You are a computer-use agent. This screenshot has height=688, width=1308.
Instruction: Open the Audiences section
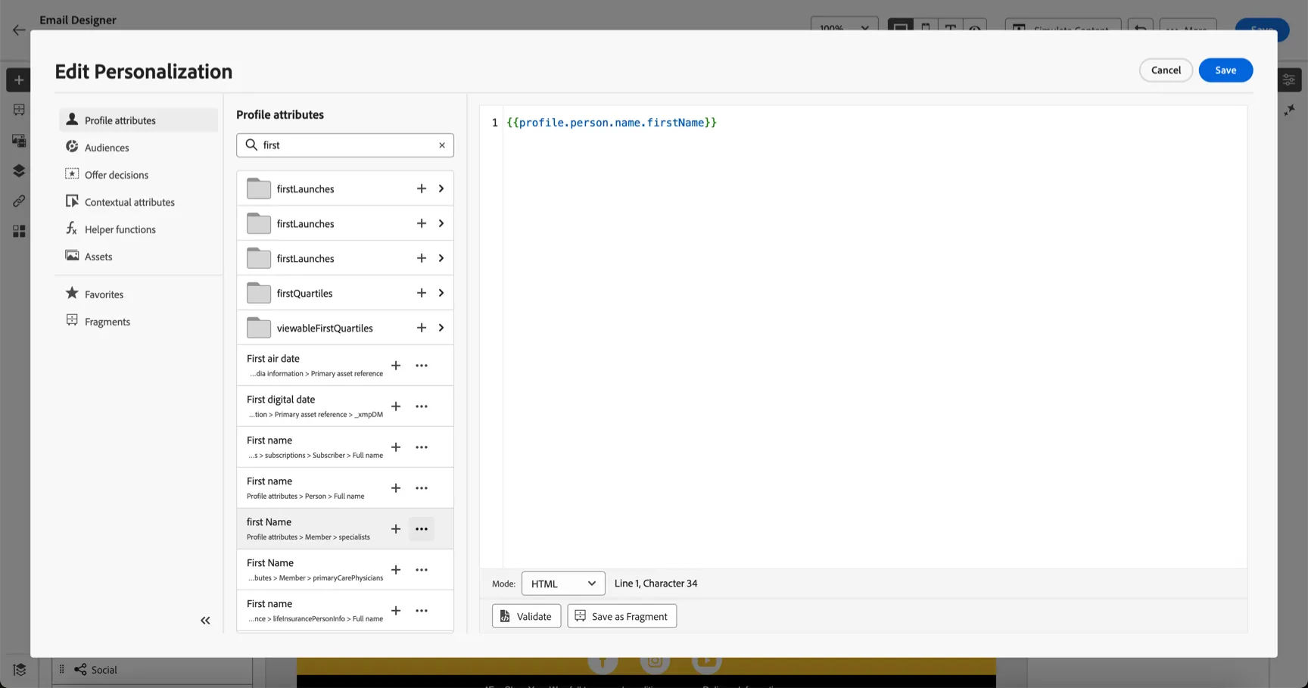click(139, 148)
